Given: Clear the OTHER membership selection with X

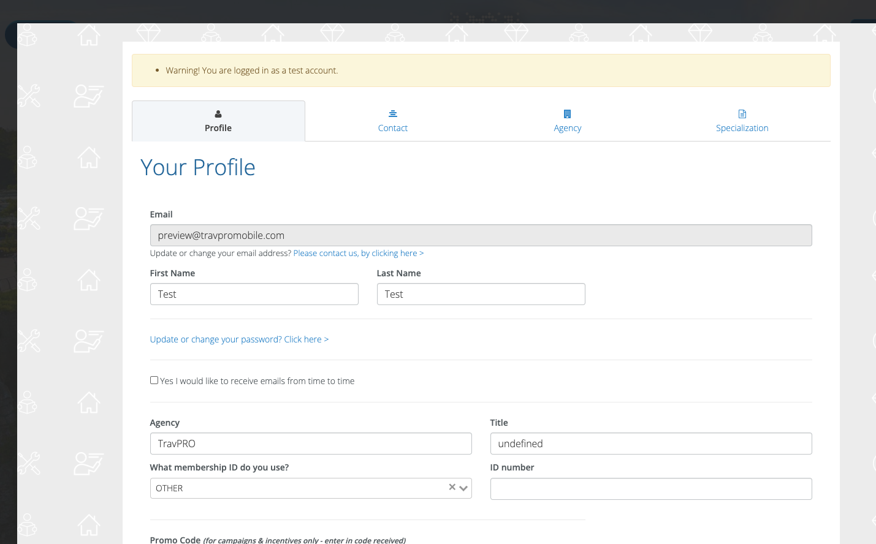Looking at the screenshot, I should click(x=452, y=487).
